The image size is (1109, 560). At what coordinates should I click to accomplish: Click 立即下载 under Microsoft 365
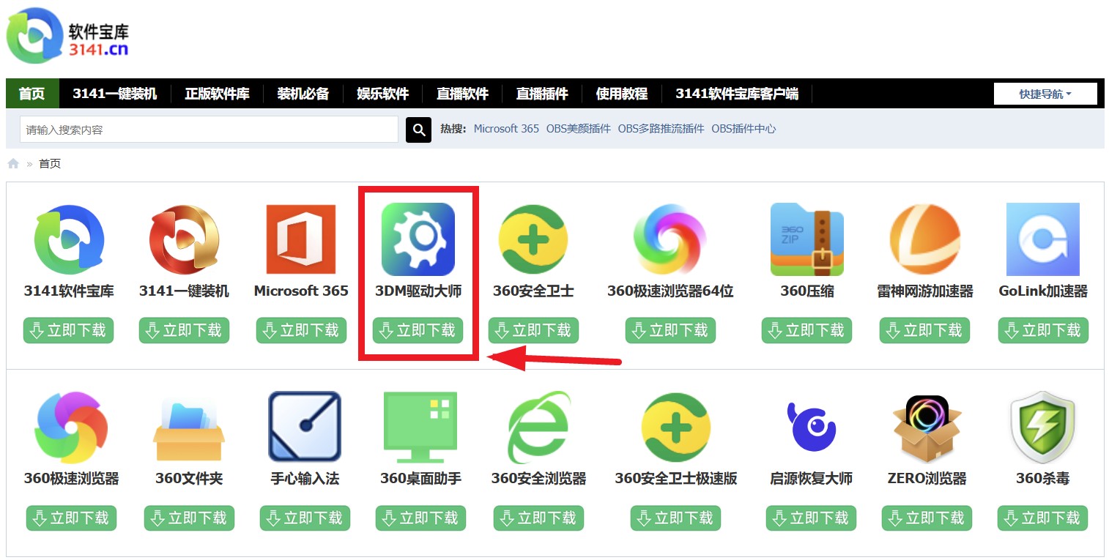point(301,330)
